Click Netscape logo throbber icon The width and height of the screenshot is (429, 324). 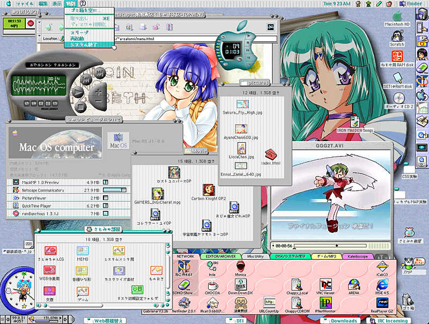[x=271, y=27]
